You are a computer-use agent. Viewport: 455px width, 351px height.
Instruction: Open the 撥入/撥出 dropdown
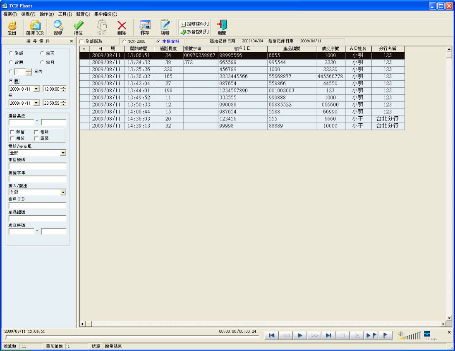click(x=63, y=192)
